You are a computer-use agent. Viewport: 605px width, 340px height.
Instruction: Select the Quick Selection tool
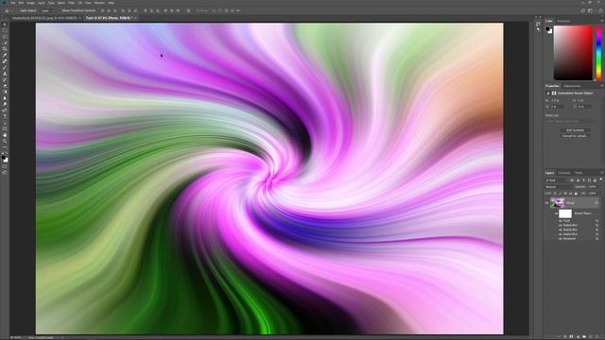point(5,43)
